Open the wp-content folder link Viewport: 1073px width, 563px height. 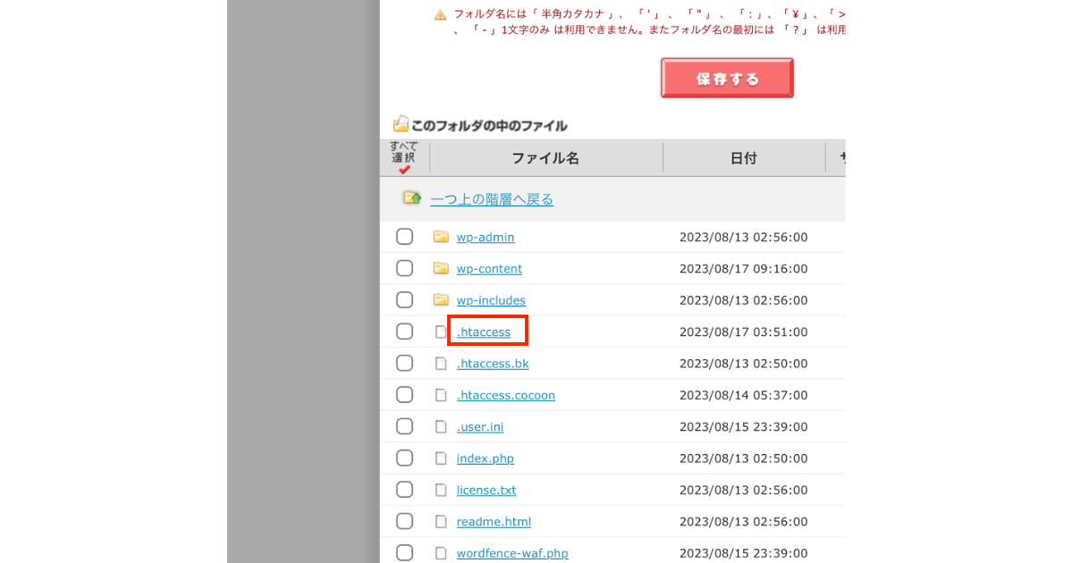click(x=489, y=269)
